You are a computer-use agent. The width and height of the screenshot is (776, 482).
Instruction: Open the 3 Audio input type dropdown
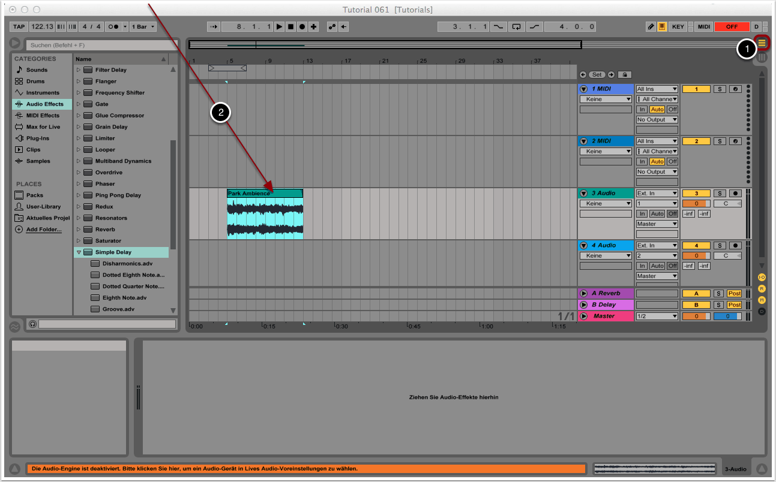[x=657, y=193]
